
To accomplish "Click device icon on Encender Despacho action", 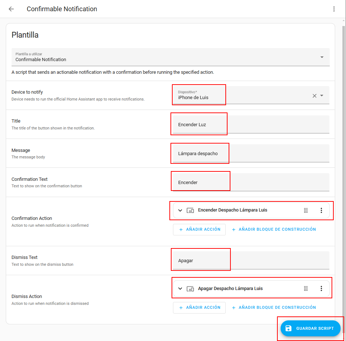I will coord(190,210).
